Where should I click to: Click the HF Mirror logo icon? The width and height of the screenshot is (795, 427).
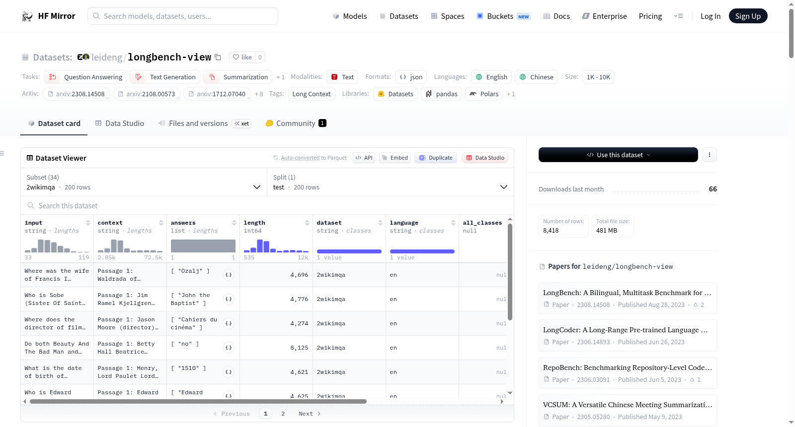pos(27,16)
